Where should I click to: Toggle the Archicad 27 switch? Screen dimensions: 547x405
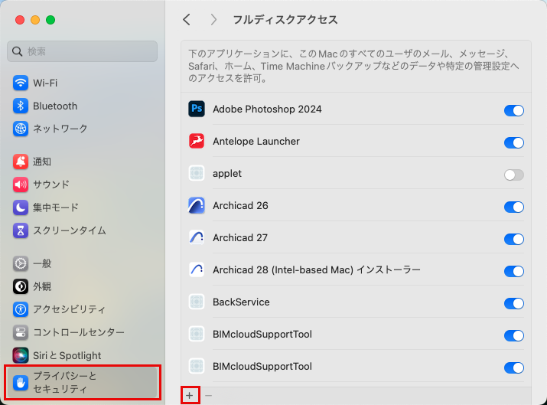(514, 239)
